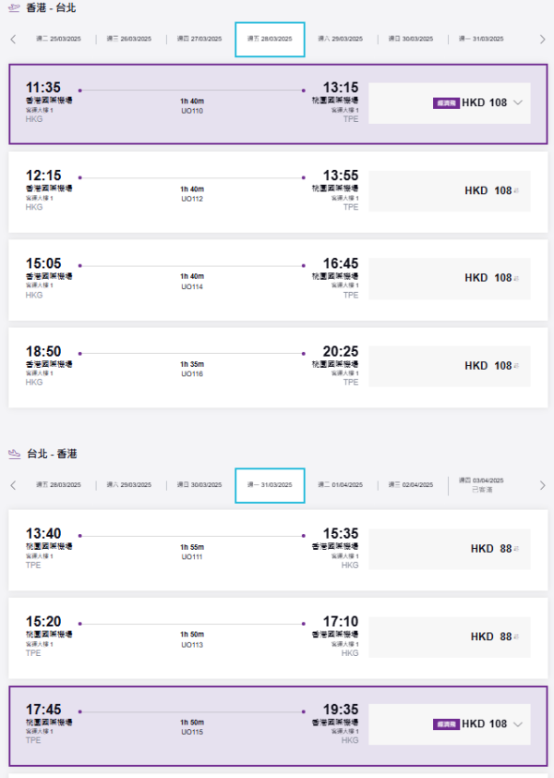This screenshot has width=554, height=778.
Task: Select outbound date tab 27/03/2025
Action: pyautogui.click(x=199, y=40)
